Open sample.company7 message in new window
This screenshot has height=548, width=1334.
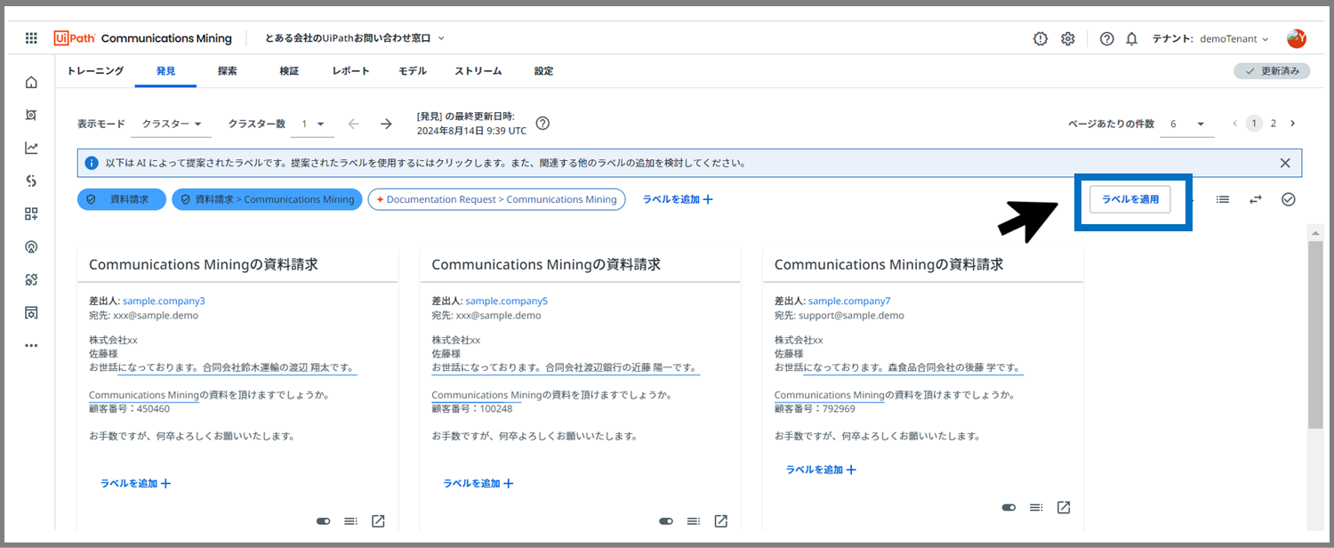coord(1064,507)
